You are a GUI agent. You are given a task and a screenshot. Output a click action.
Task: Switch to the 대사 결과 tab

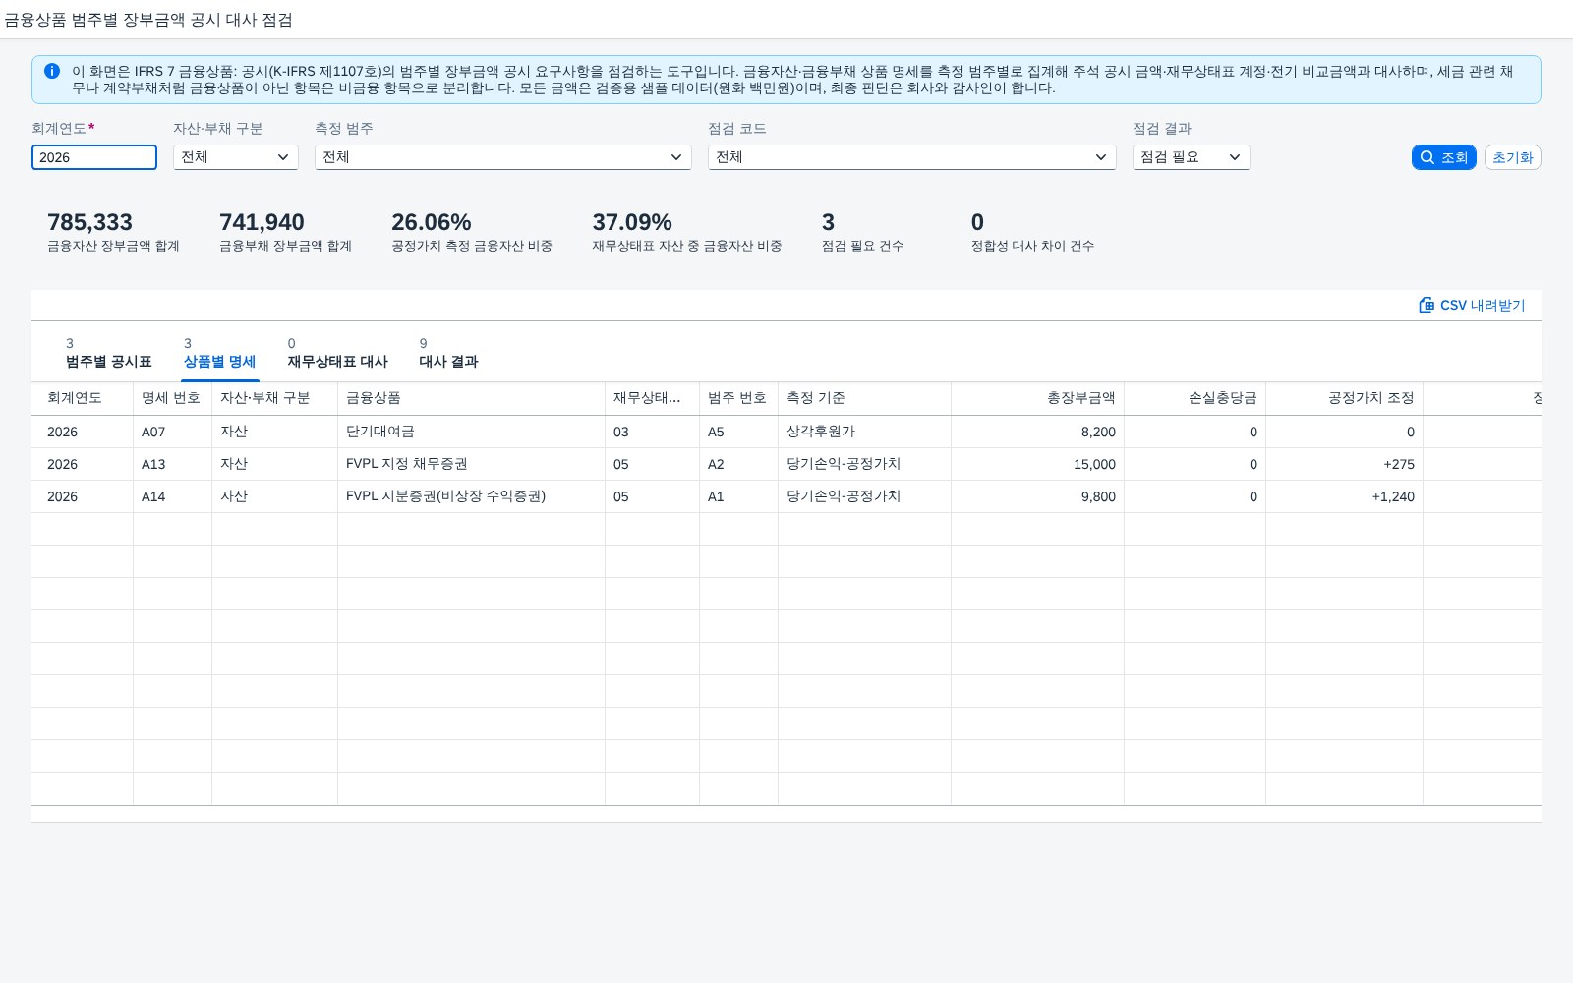pos(448,354)
